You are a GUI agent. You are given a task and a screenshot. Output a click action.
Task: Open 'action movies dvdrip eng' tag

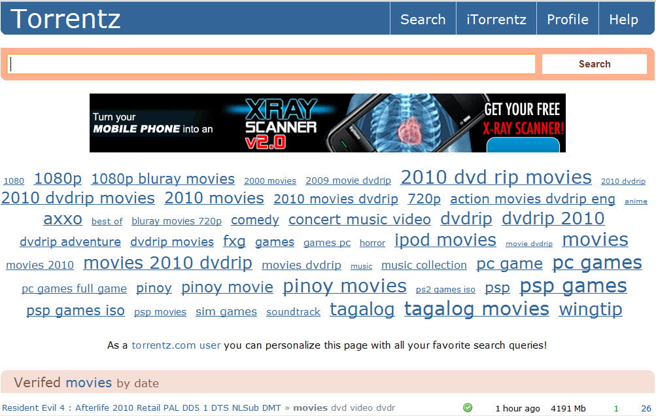[x=532, y=199]
